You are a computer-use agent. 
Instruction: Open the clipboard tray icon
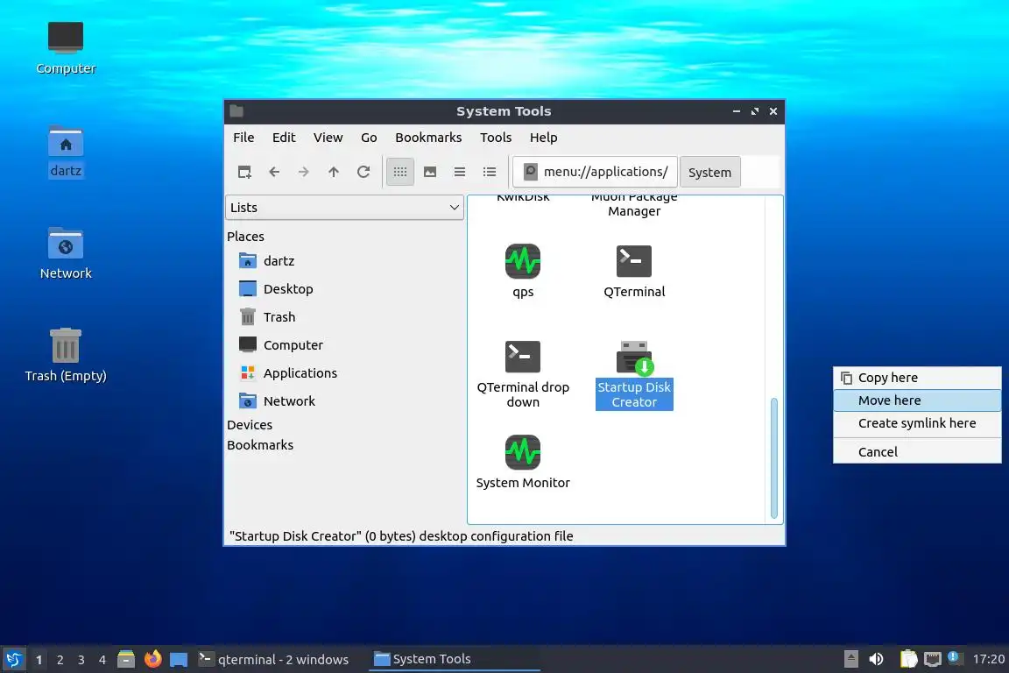908,659
